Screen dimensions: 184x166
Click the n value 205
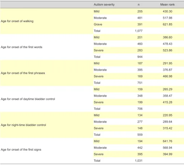(140, 11)
